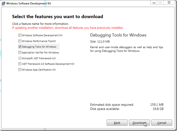Click the red updating installation warning text
177x131 pixels.
(x=68, y=28)
